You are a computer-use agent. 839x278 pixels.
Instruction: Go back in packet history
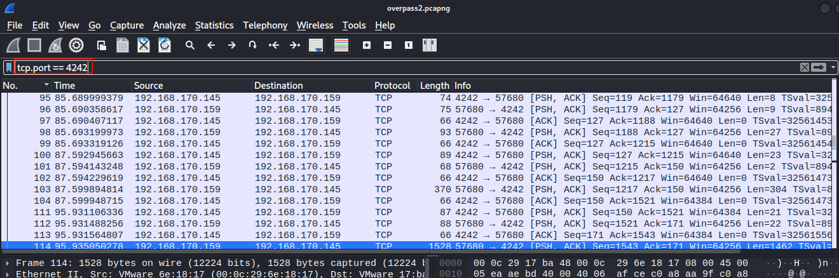211,45
